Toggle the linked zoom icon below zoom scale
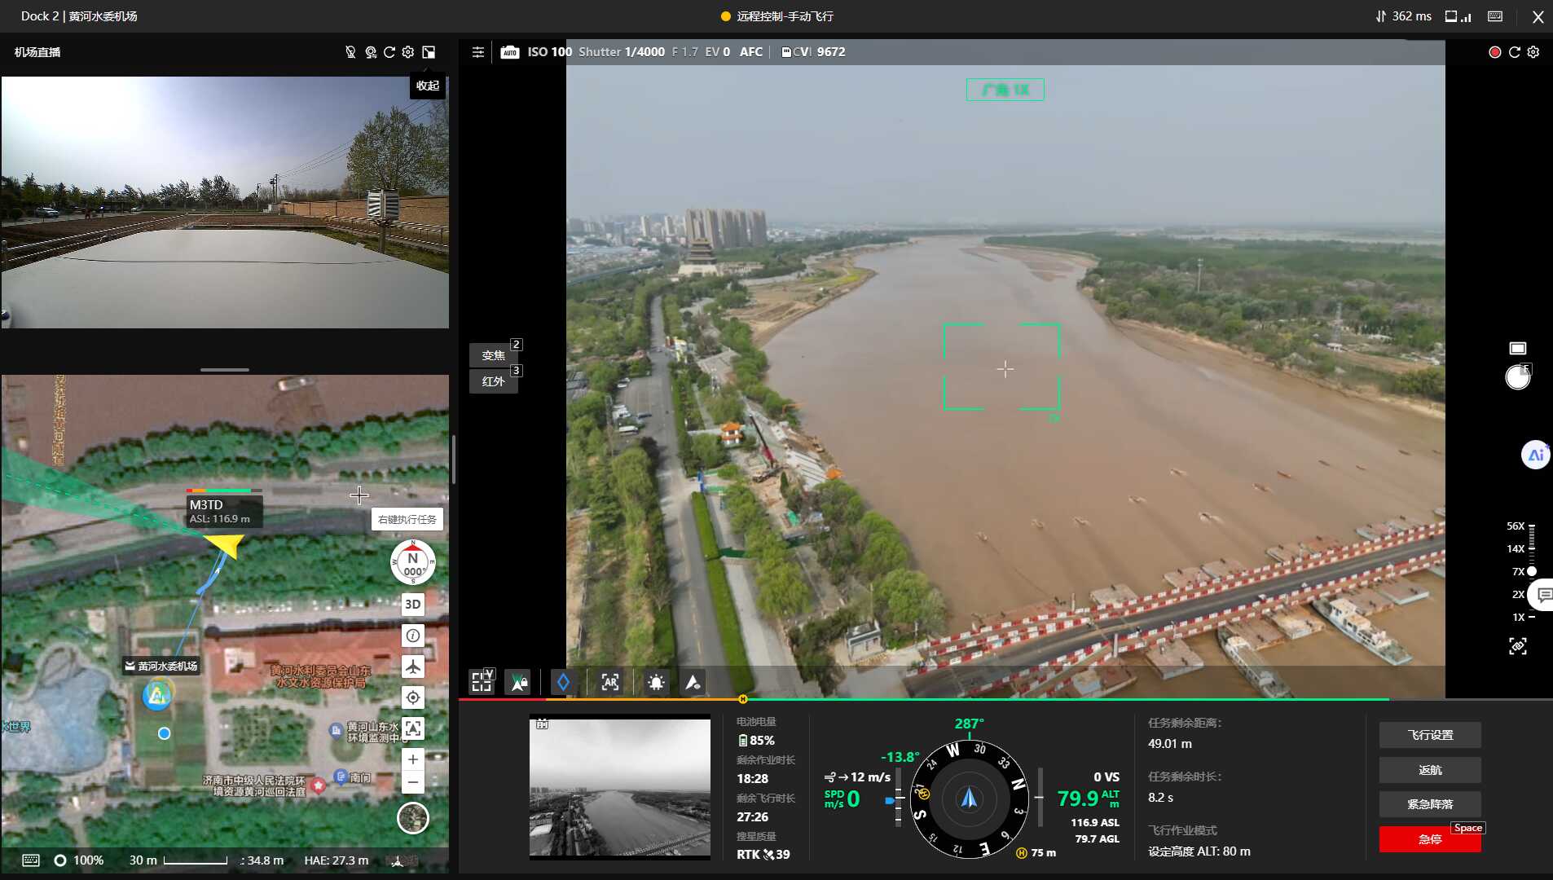Viewport: 1553px width, 880px height. pos(1517,646)
